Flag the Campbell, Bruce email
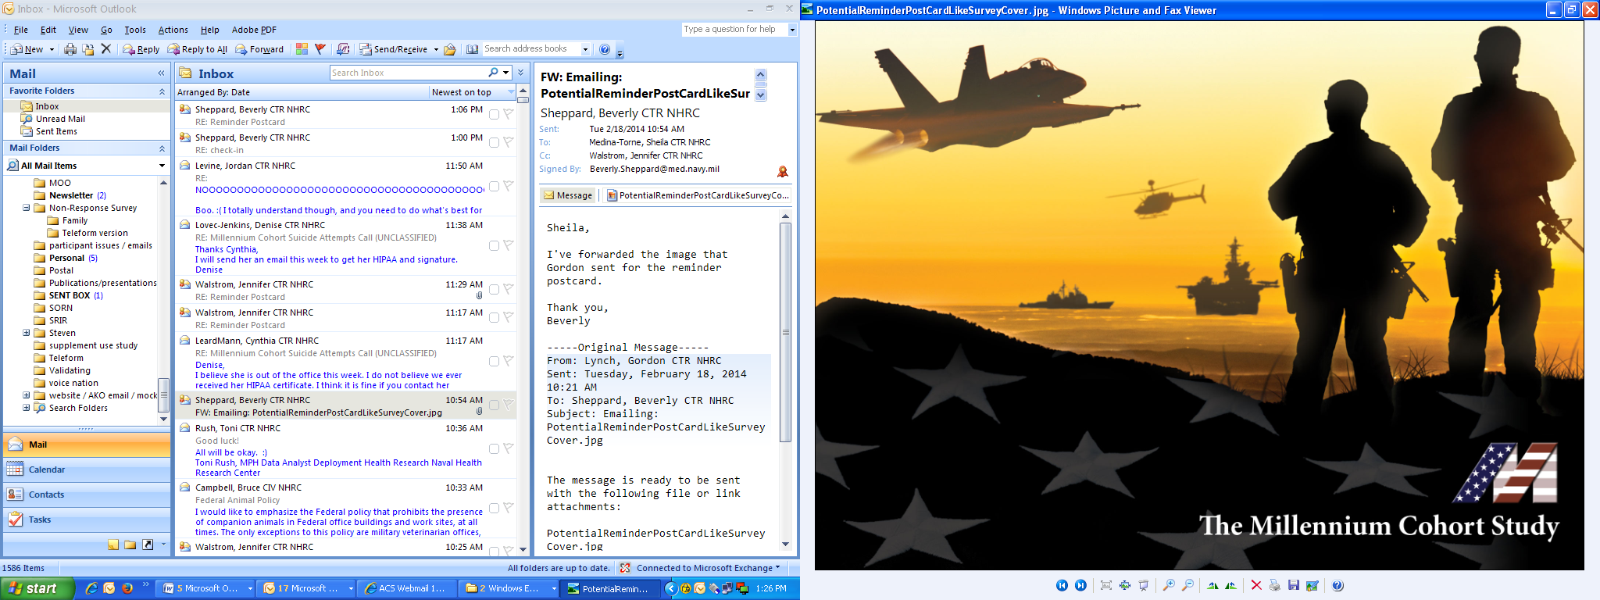The image size is (1600, 600). 508,508
